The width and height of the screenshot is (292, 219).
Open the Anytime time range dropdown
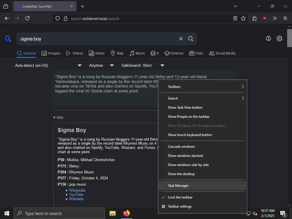(101, 65)
